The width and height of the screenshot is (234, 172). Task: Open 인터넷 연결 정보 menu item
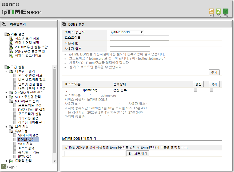[x=30, y=75]
